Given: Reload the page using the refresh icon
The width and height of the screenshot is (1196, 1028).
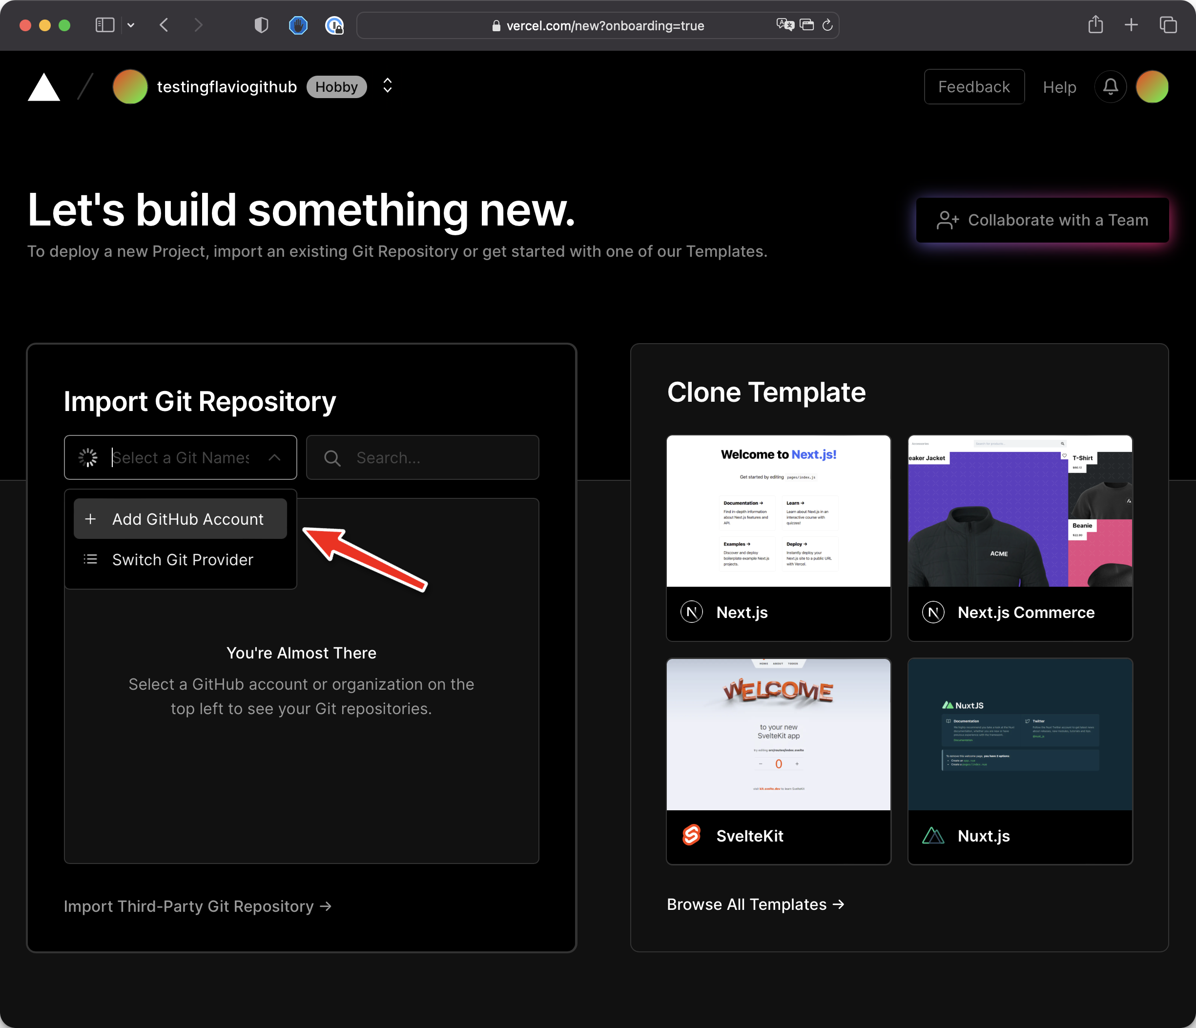Looking at the screenshot, I should coord(827,25).
